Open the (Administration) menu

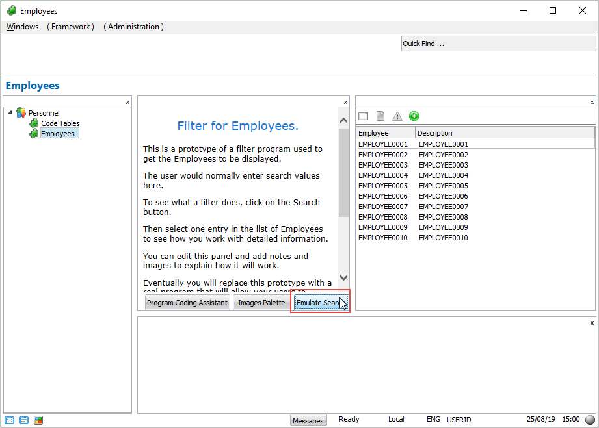(133, 27)
